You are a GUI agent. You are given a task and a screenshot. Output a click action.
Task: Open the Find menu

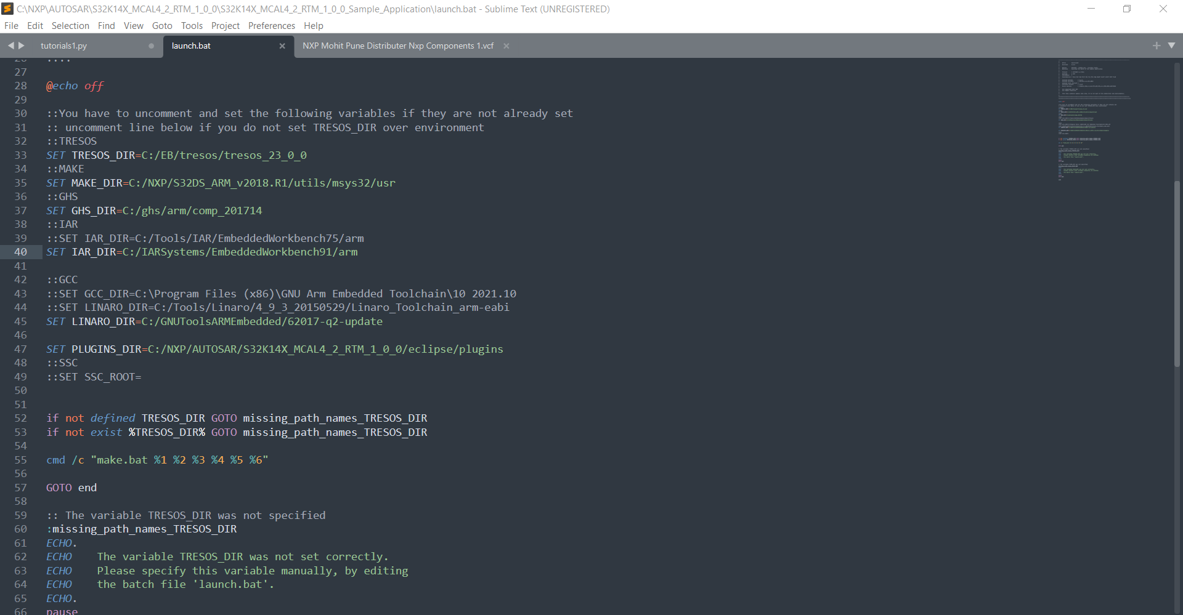pyautogui.click(x=106, y=25)
